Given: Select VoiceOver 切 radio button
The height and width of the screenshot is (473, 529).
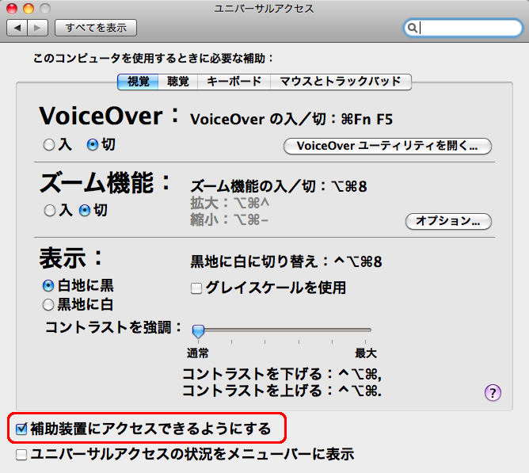Looking at the screenshot, I should 93,145.
